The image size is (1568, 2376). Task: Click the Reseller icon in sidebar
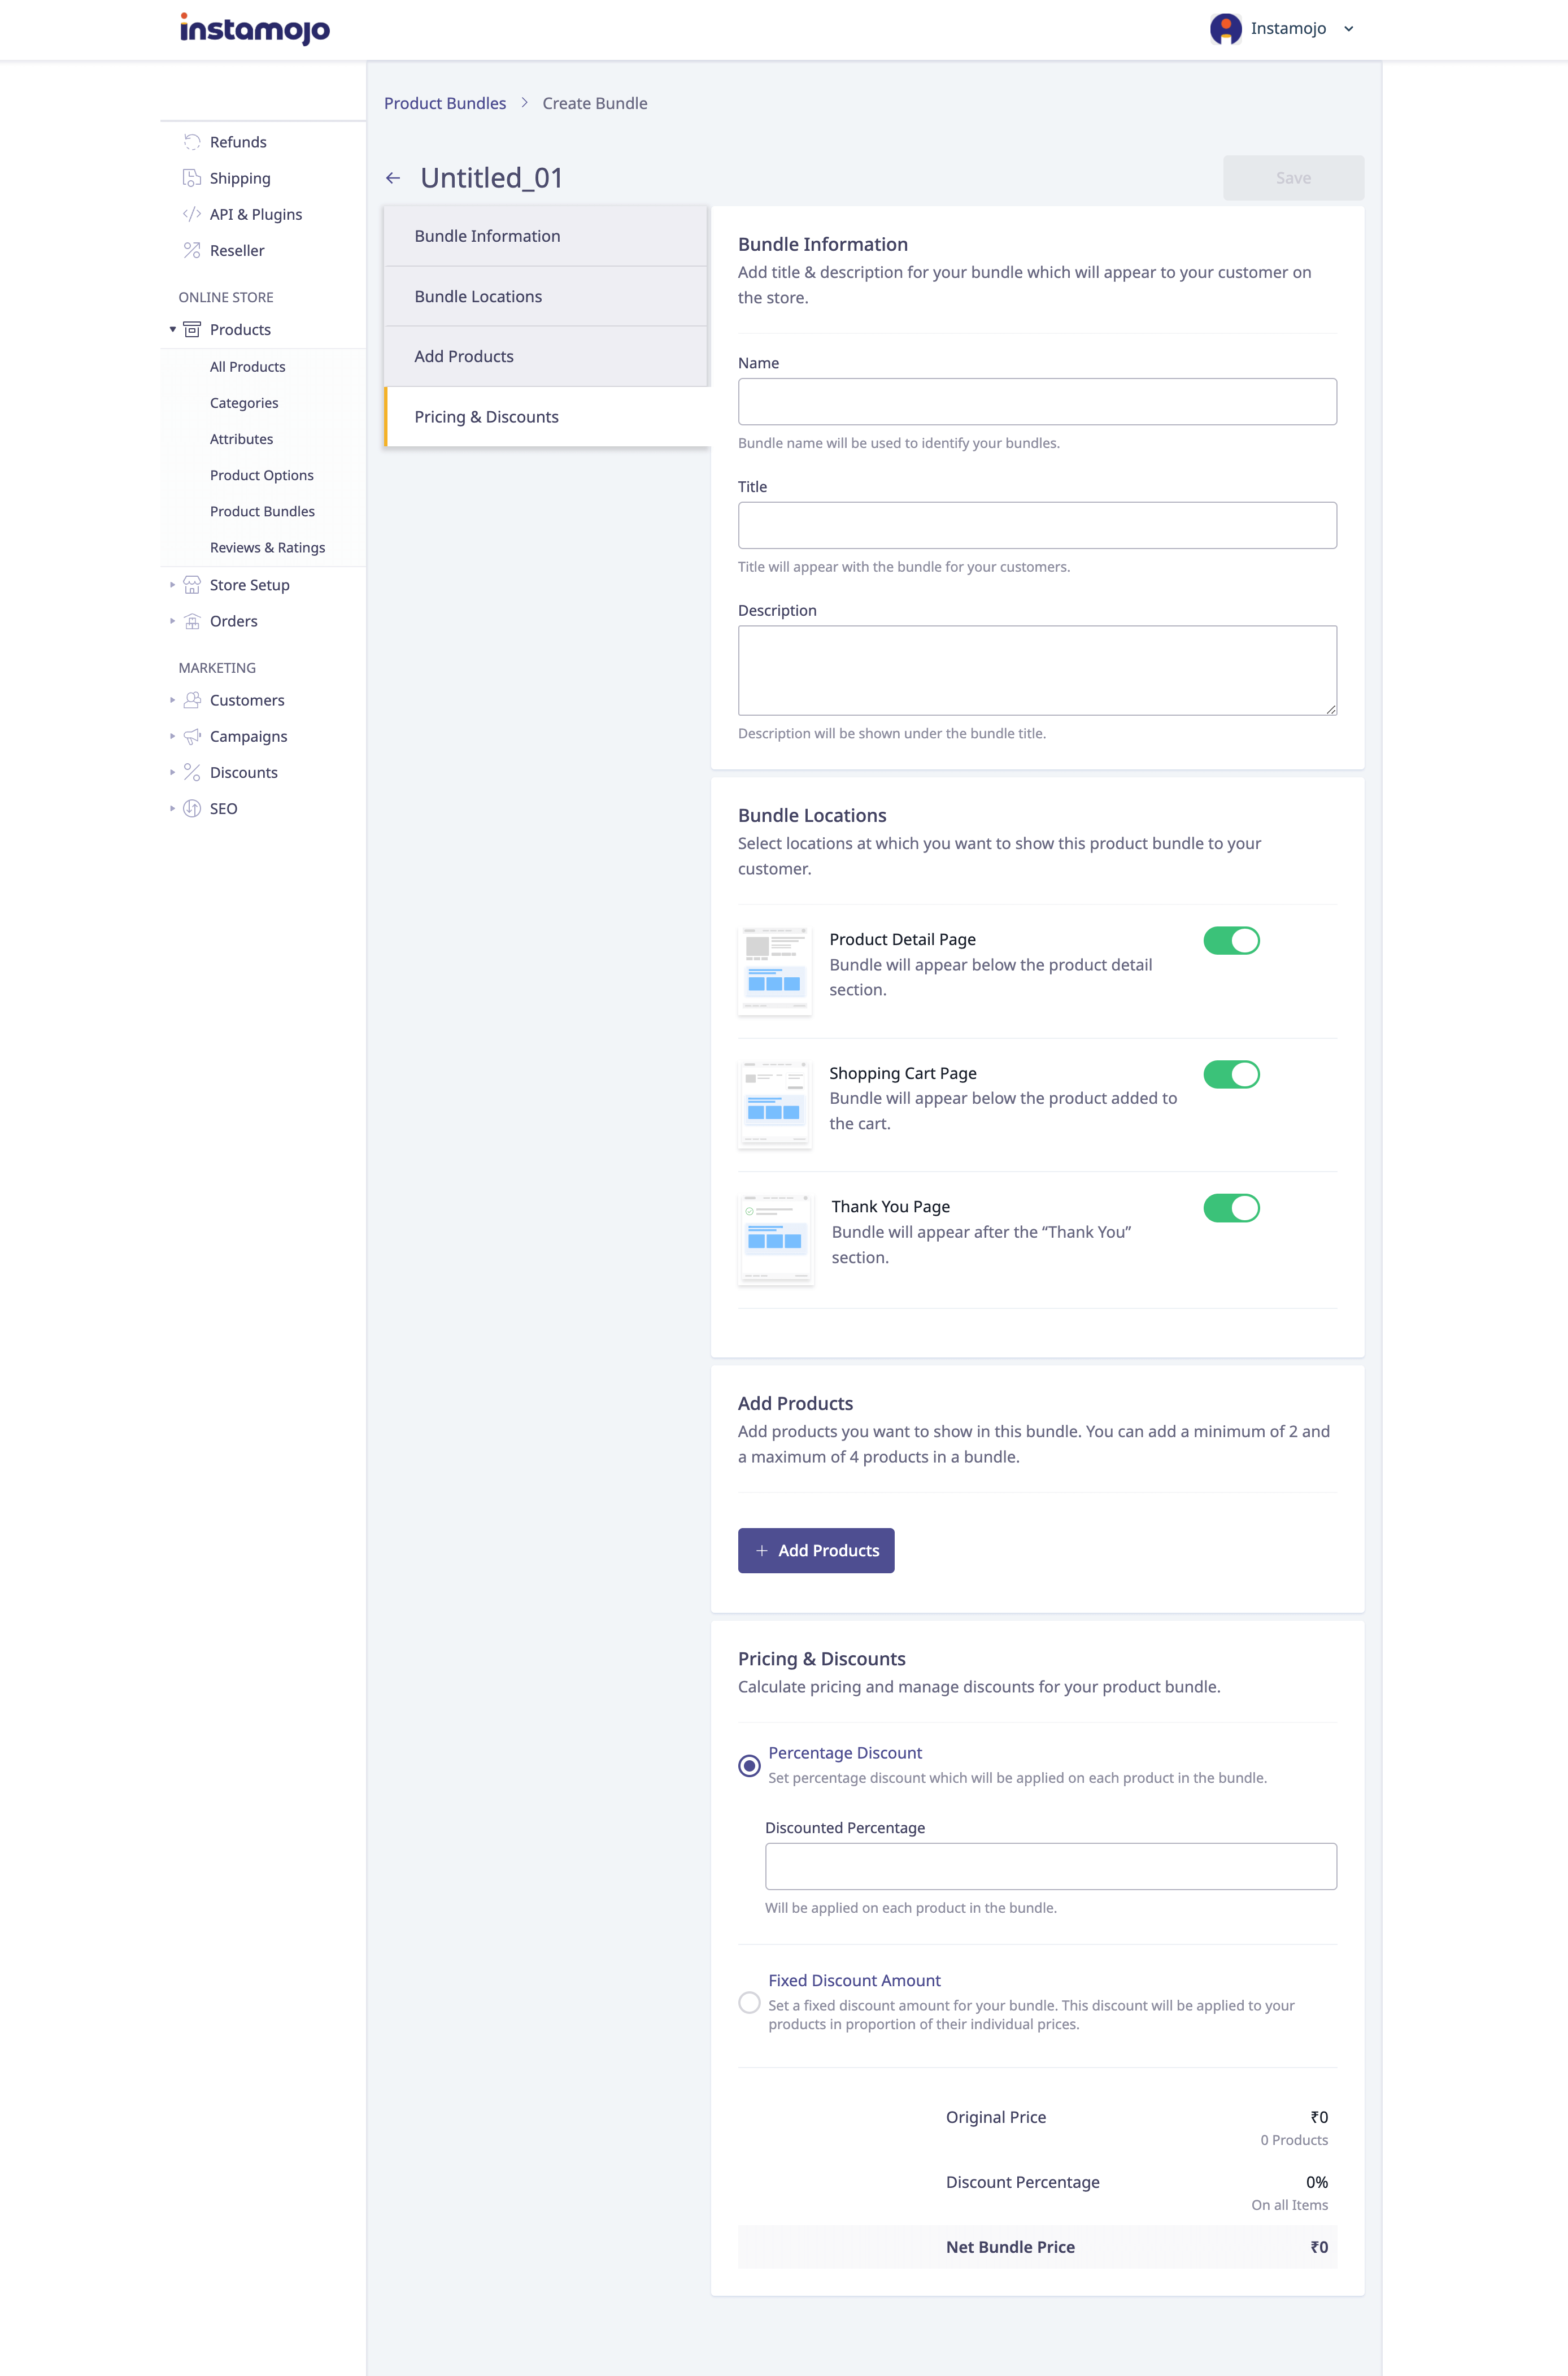(192, 250)
